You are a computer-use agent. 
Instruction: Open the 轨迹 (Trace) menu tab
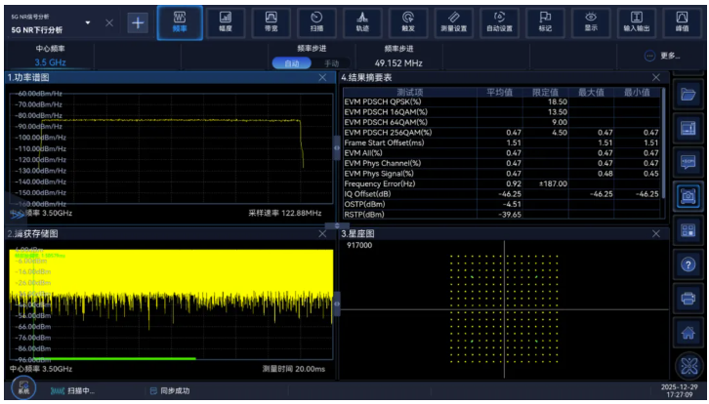click(x=362, y=22)
